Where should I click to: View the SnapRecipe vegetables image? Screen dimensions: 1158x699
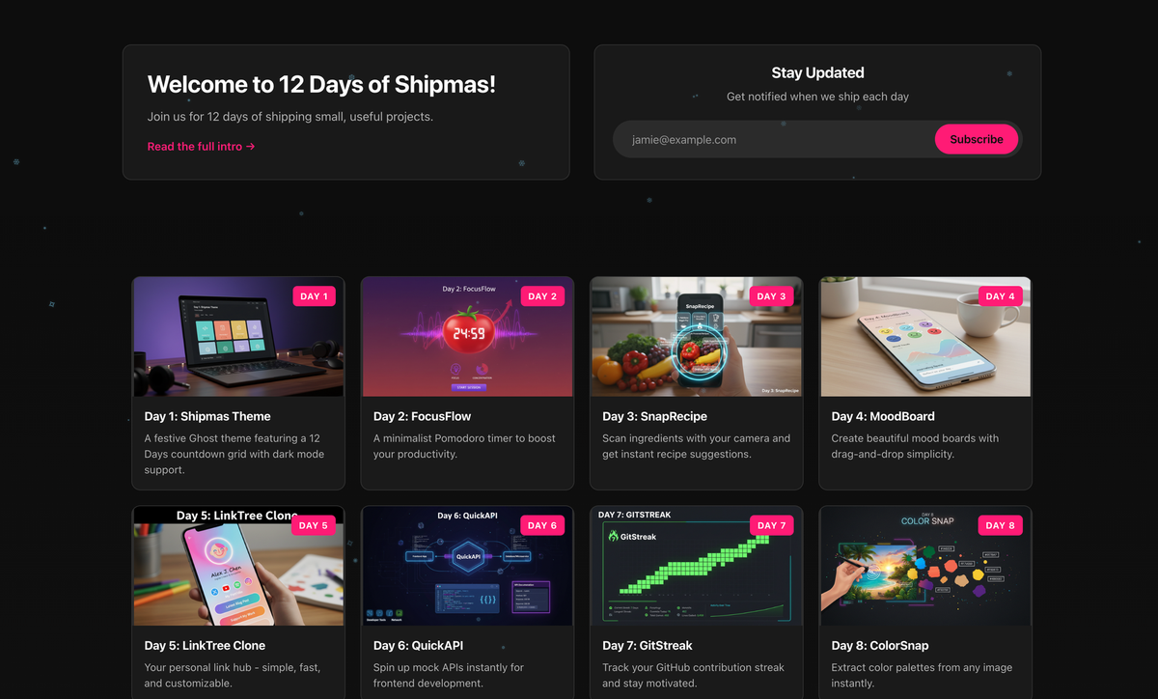coord(697,337)
